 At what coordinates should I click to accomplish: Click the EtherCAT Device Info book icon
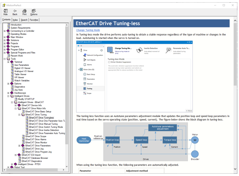(x=19, y=105)
